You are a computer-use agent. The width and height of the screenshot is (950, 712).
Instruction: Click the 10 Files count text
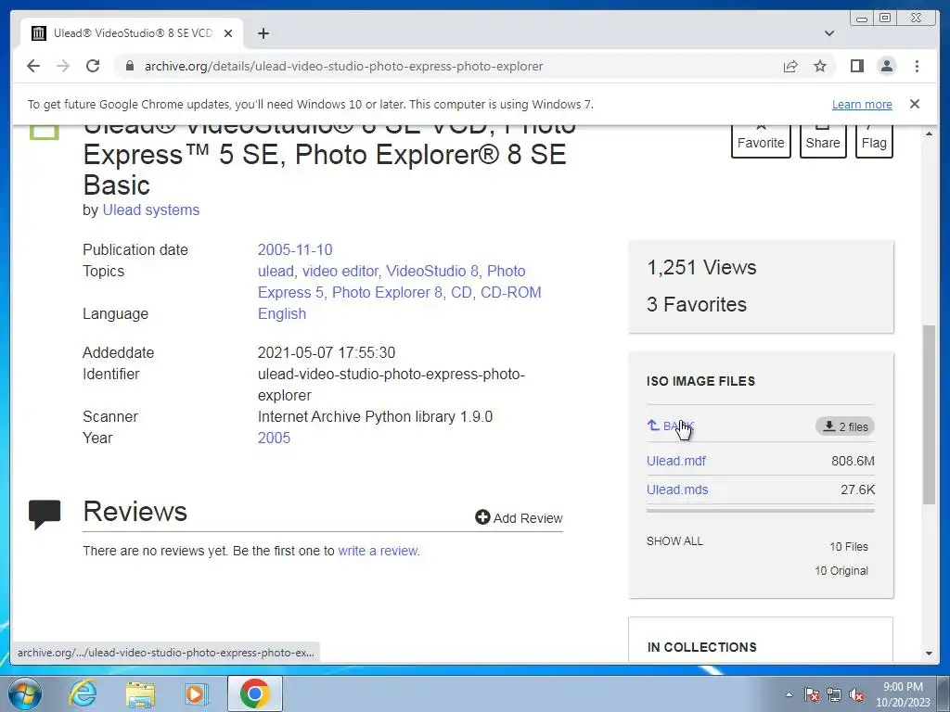pyautogui.click(x=848, y=547)
